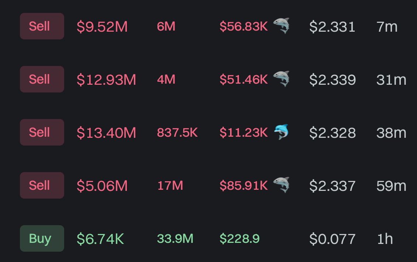Select the $9.52M market cap value
The width and height of the screenshot is (417, 262).
[x=102, y=27]
